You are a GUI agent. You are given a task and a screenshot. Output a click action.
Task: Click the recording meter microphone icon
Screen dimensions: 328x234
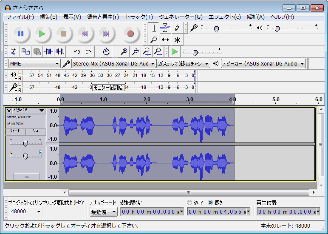pos(14,87)
